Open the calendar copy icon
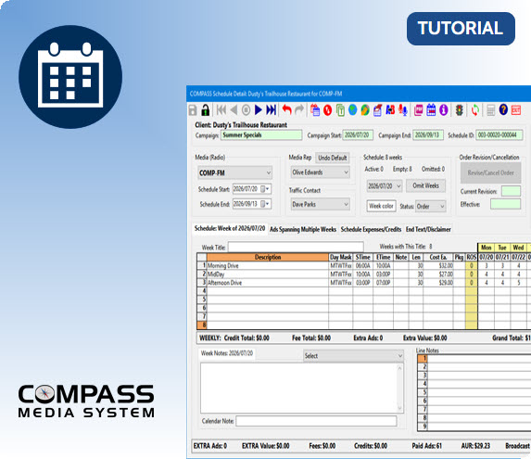This screenshot has width=531, height=459. [x=315, y=110]
